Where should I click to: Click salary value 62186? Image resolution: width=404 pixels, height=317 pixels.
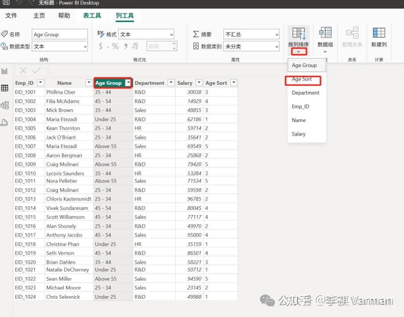(x=194, y=119)
